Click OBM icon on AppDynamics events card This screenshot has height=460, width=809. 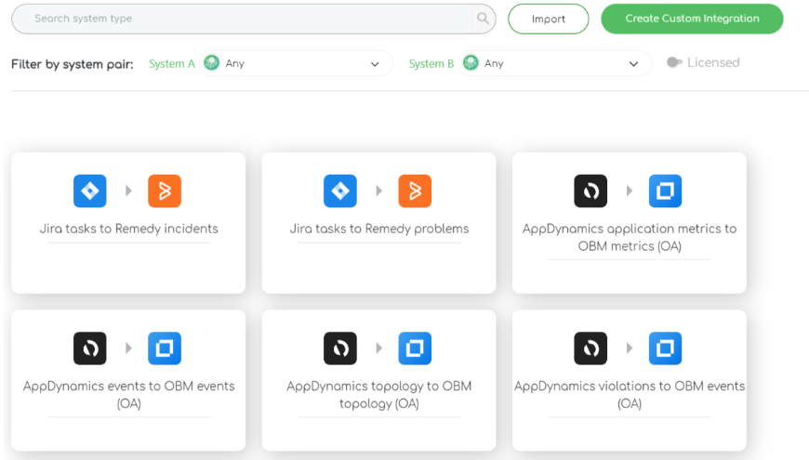(165, 348)
